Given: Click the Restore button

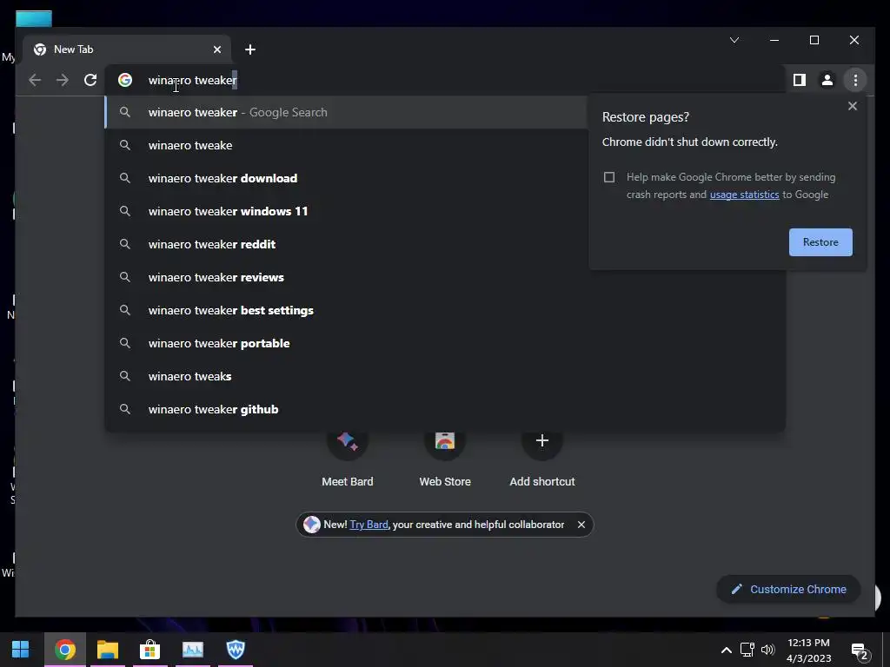Looking at the screenshot, I should tap(820, 242).
